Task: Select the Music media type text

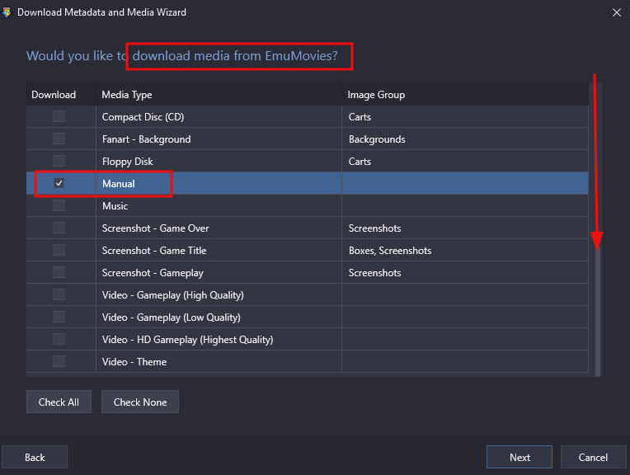Action: click(x=115, y=206)
